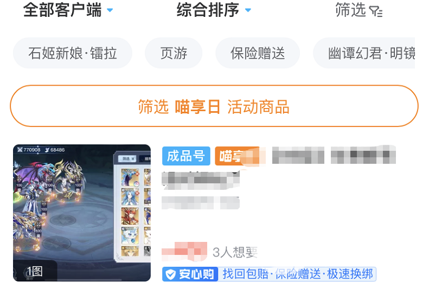Click the 安心购 shield icon
Screen dimensions: 448x288
point(171,274)
